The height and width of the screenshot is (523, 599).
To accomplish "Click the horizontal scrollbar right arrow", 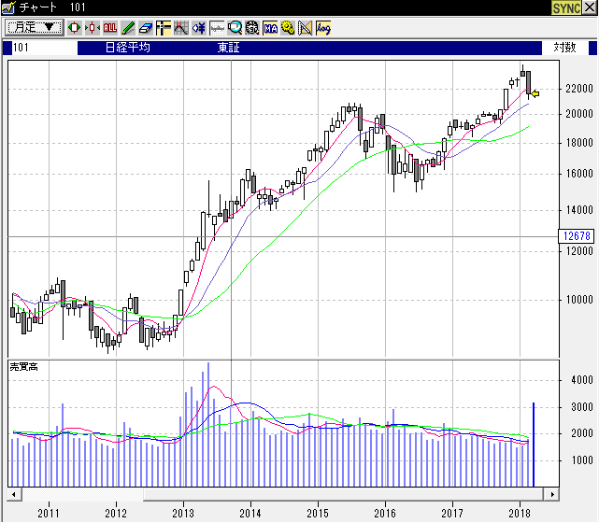I will click(x=552, y=494).
